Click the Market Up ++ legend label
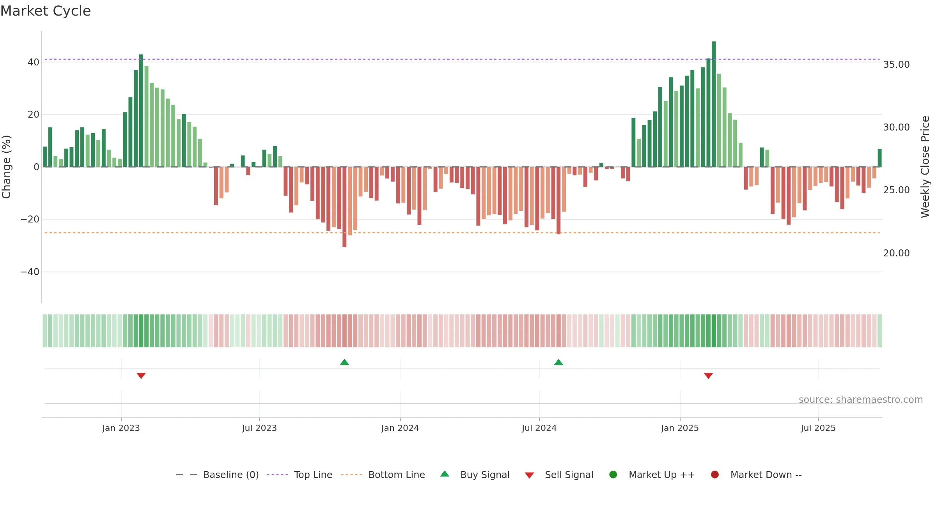 pyautogui.click(x=662, y=475)
